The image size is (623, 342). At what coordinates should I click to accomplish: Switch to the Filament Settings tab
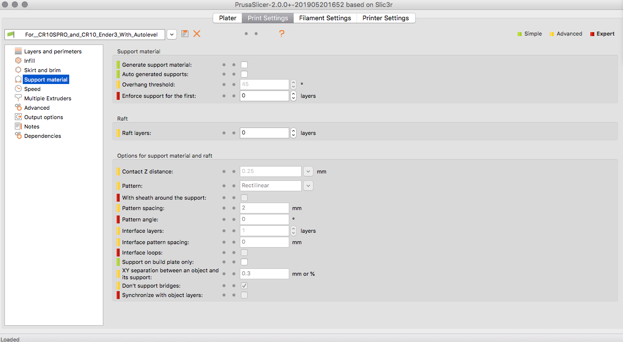click(x=325, y=18)
